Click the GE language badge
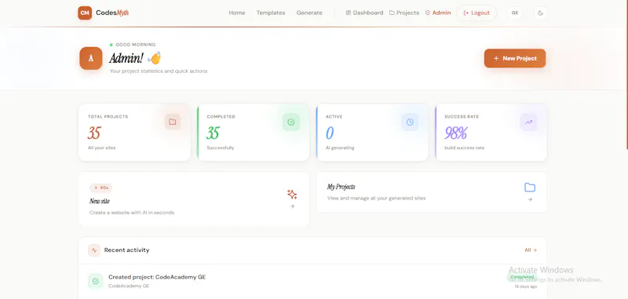This screenshot has height=299, width=628. 515,13
